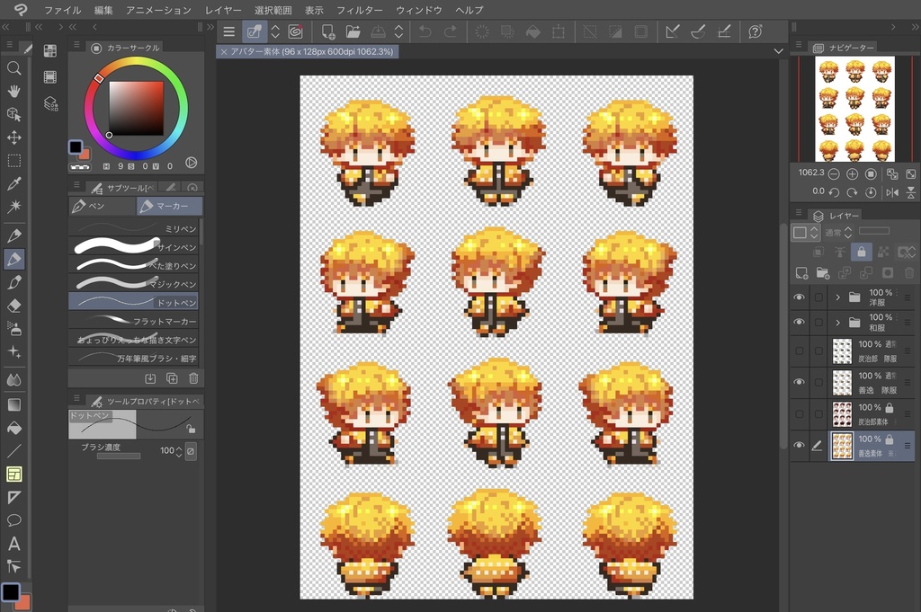This screenshot has height=612, width=921.
Task: Select the サインペン sub tool
Action: click(x=133, y=246)
